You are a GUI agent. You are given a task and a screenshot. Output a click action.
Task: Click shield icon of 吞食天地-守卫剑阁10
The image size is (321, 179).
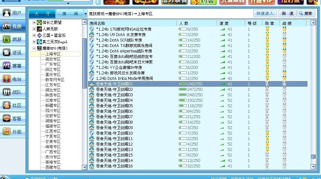click(92, 133)
